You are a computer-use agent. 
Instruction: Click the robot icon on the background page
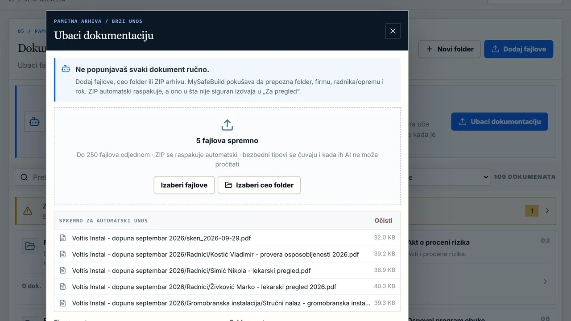pyautogui.click(x=34, y=122)
